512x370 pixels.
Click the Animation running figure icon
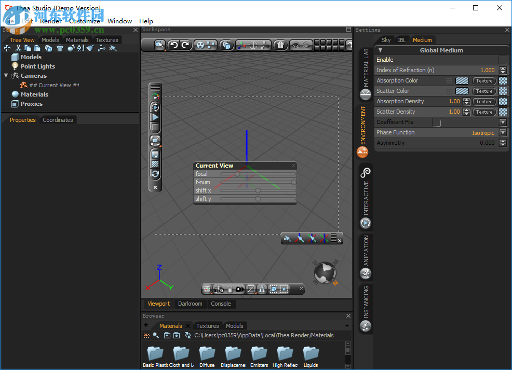point(366,273)
